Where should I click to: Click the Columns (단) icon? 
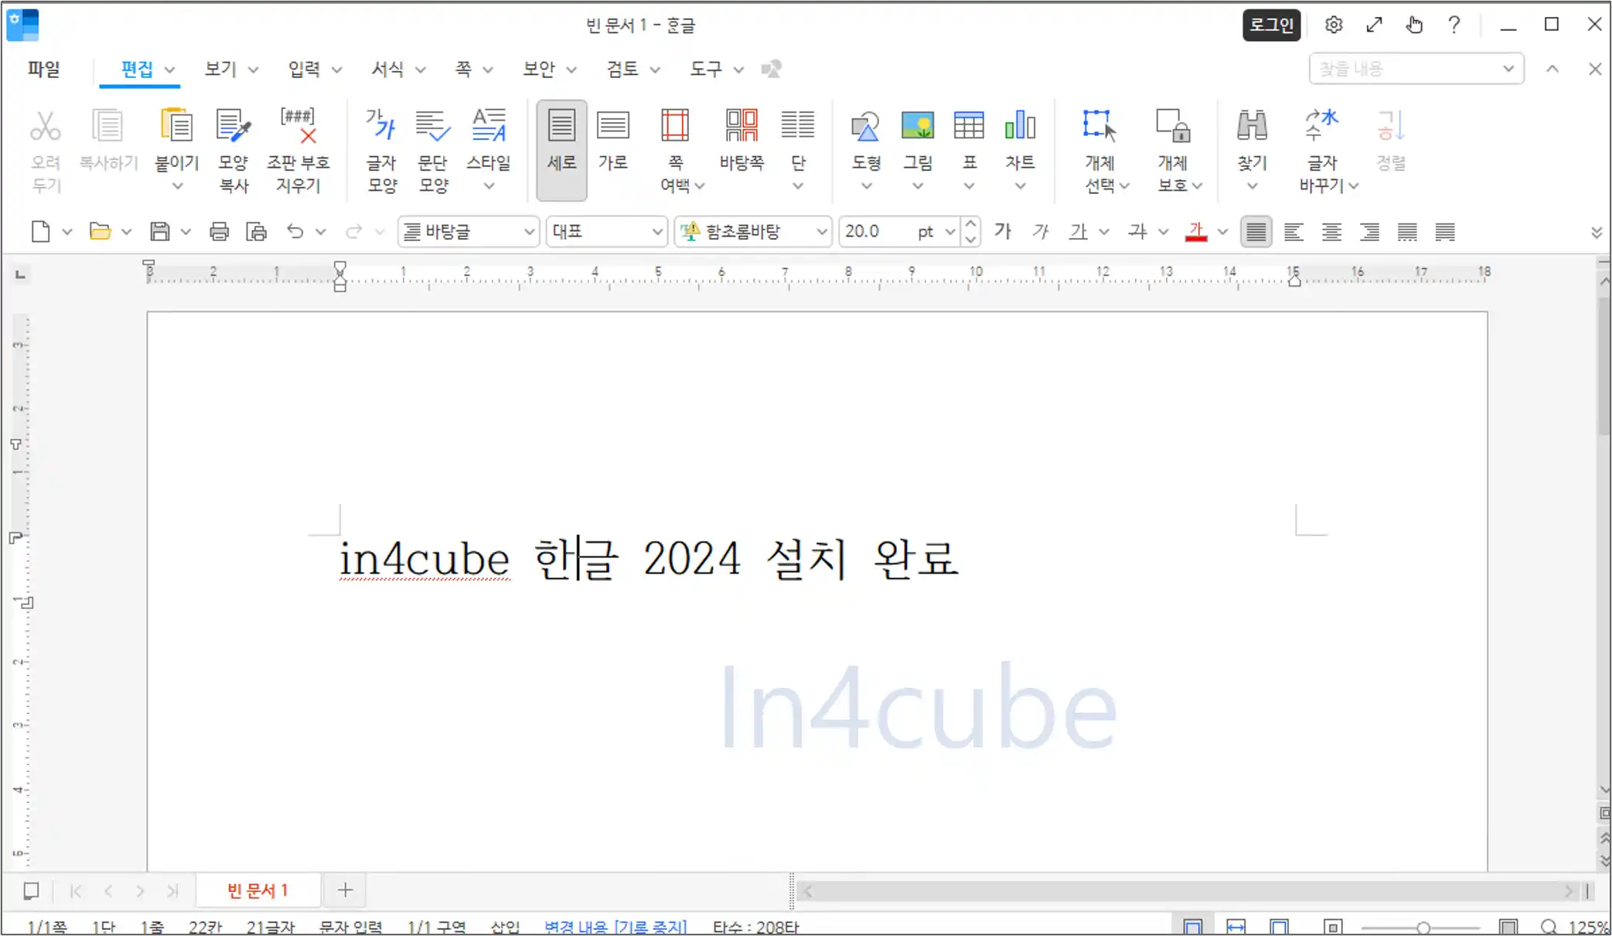click(798, 126)
